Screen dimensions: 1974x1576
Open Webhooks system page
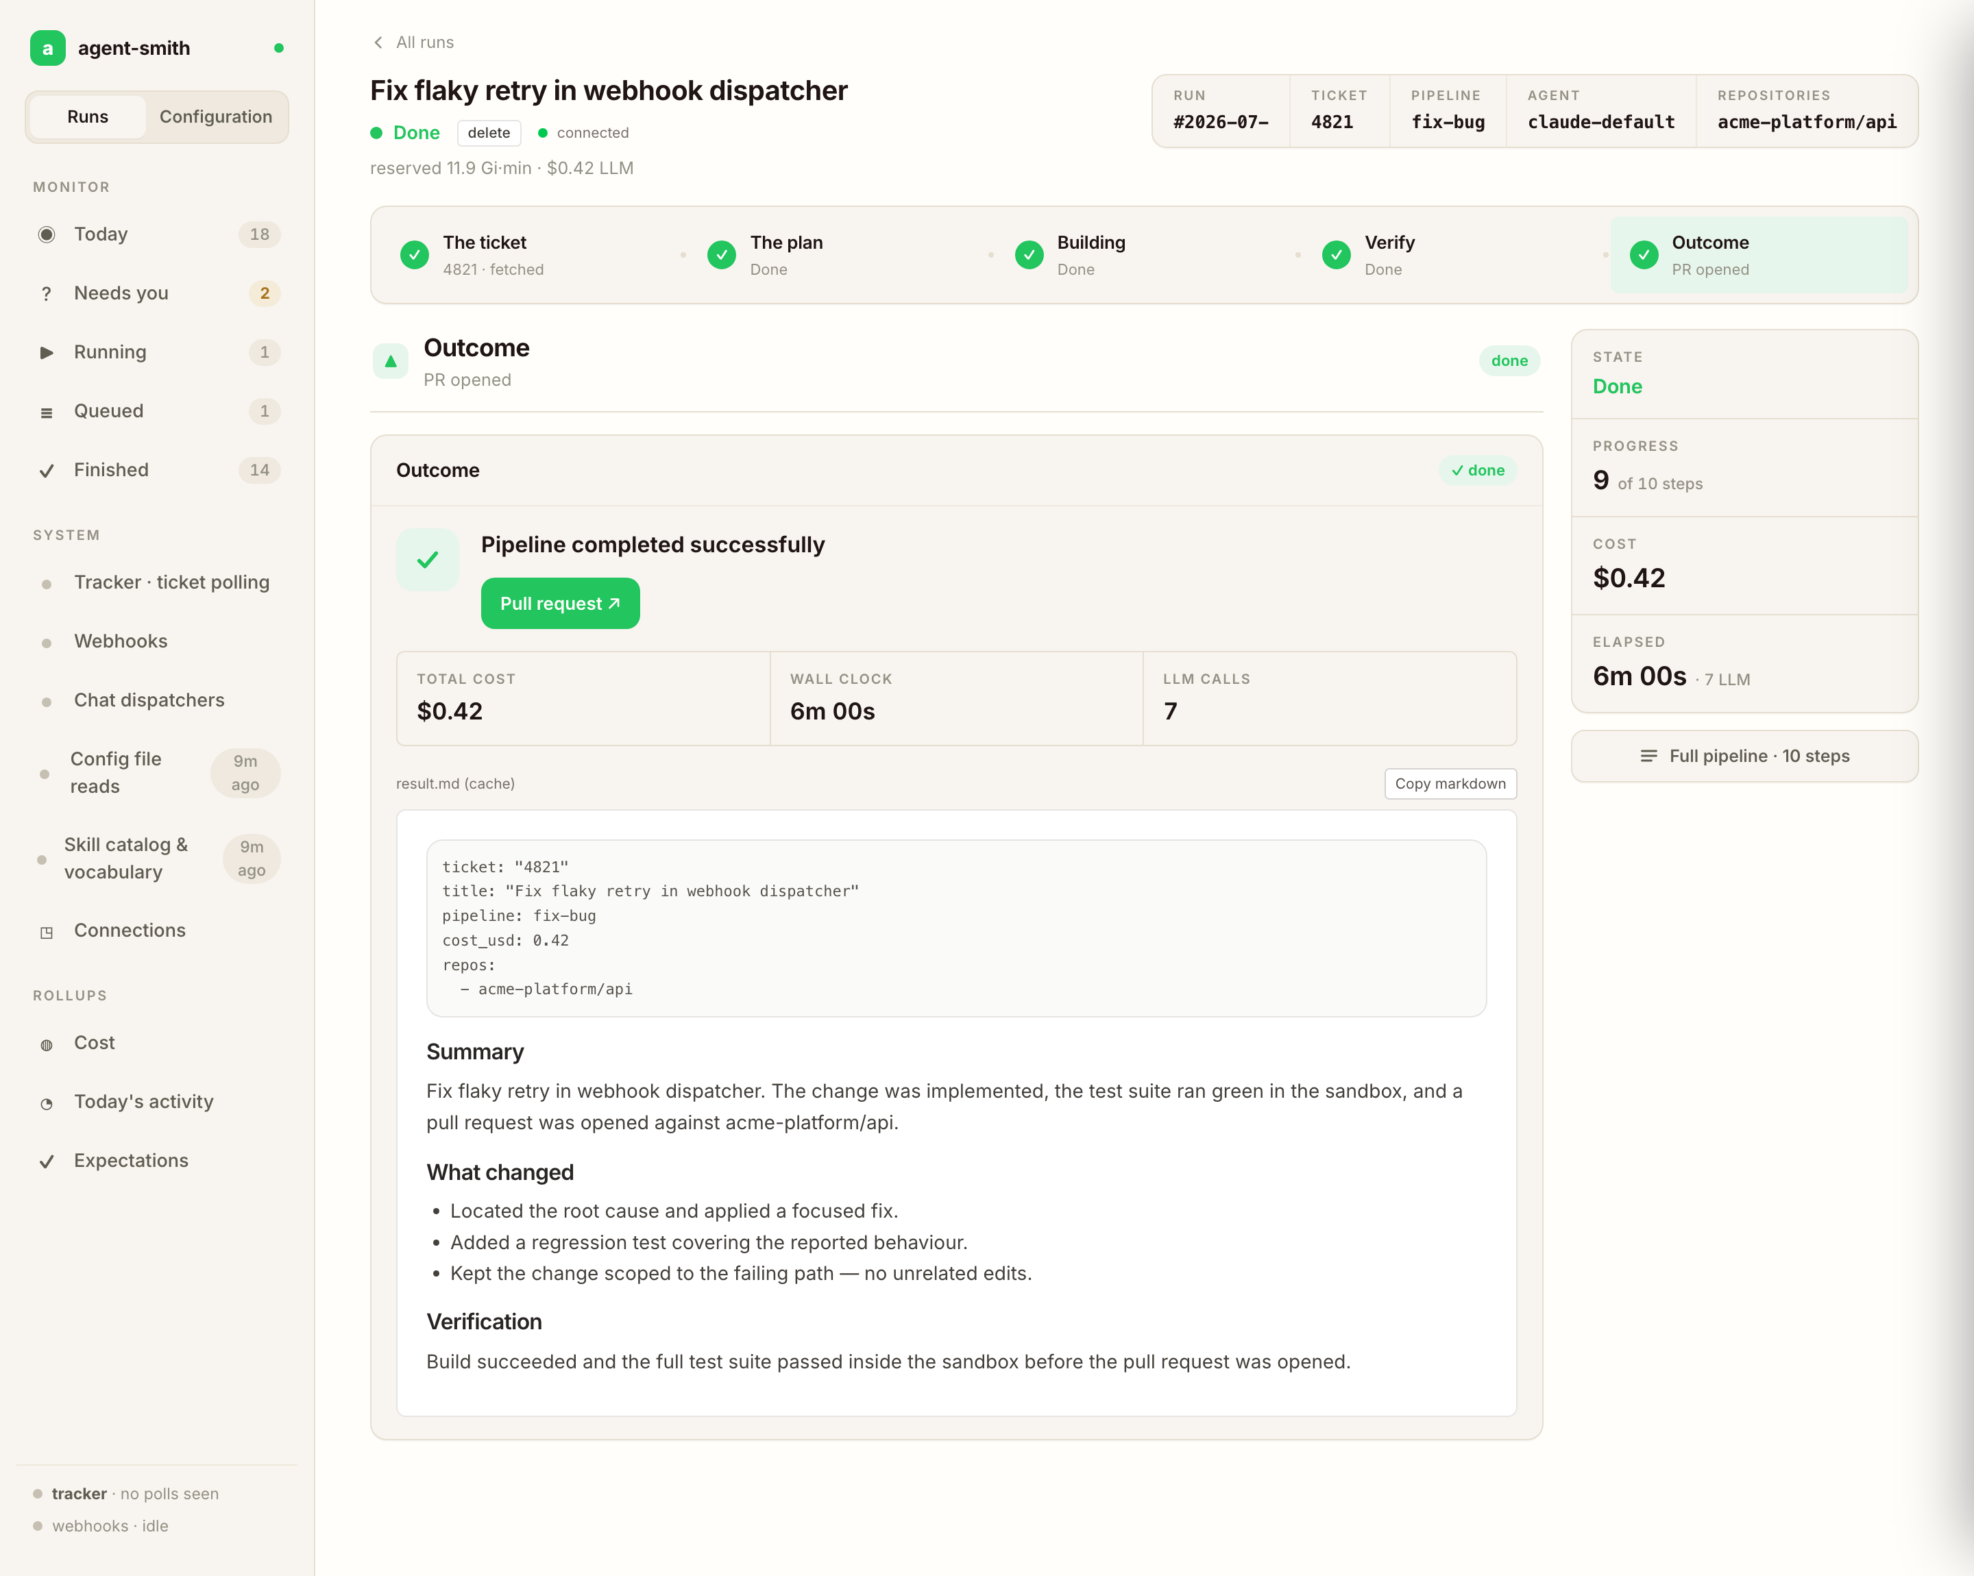tap(158, 641)
